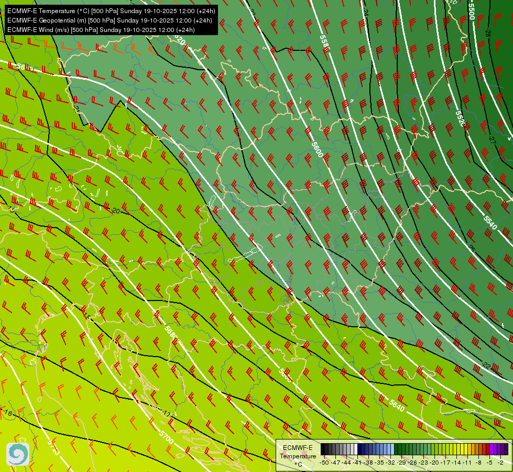Click the 5640 geopotential contour label
The image size is (513, 472).
[397, 405]
